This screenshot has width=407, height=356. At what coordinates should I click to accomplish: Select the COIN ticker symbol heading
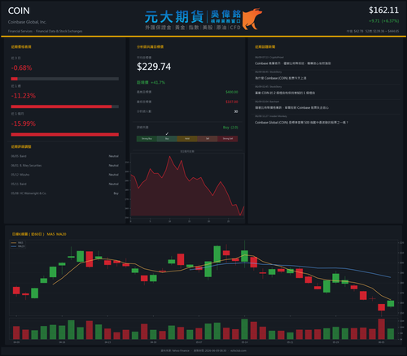click(x=19, y=11)
